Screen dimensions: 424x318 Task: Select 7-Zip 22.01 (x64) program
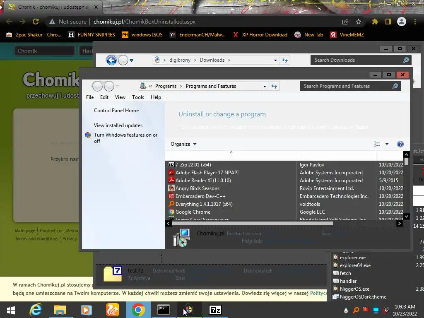(x=193, y=165)
